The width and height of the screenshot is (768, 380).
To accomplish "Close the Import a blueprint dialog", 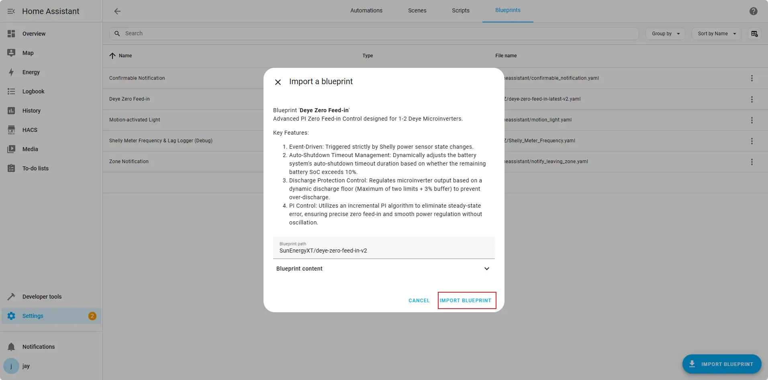I will pos(278,82).
